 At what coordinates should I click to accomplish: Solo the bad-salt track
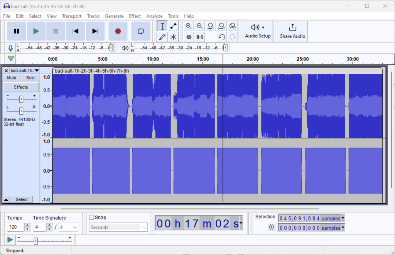click(x=30, y=77)
